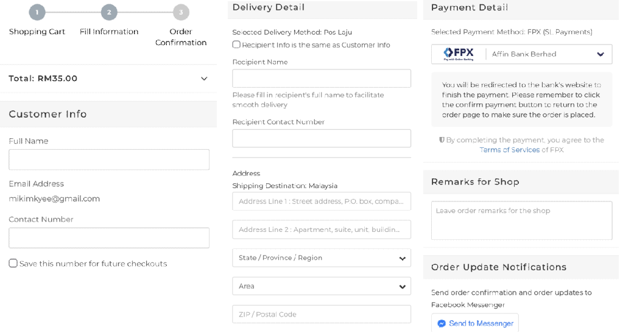620x336 pixels.
Task: Click the Recipient Name text box
Action: 321,79
